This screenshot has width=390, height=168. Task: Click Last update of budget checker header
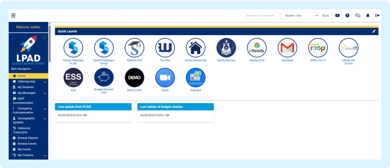(176, 107)
